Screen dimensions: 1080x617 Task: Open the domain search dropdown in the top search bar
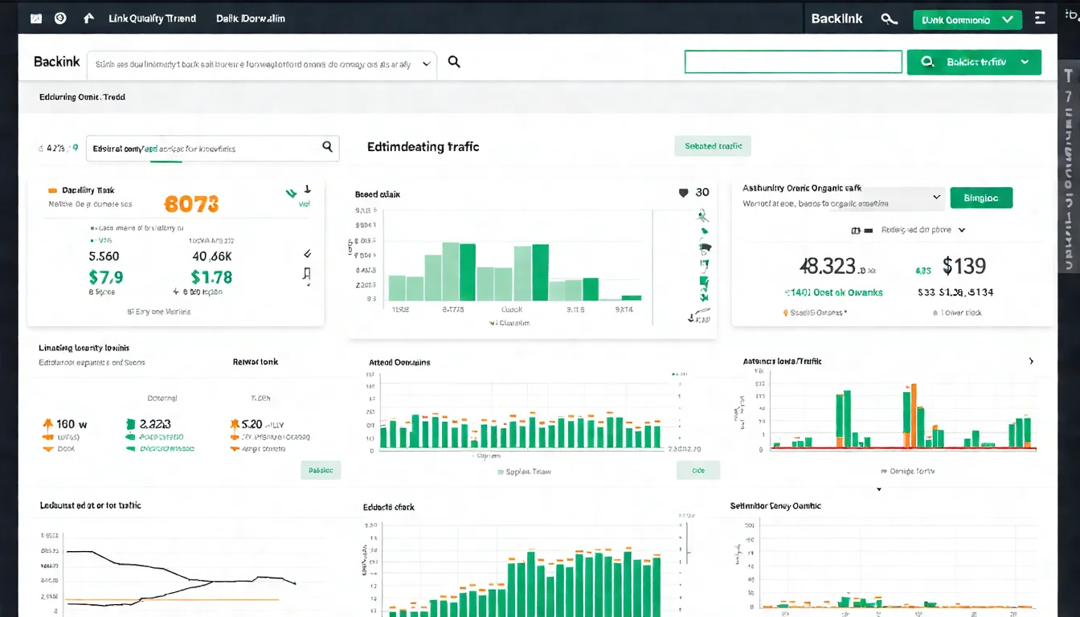pyautogui.click(x=425, y=64)
